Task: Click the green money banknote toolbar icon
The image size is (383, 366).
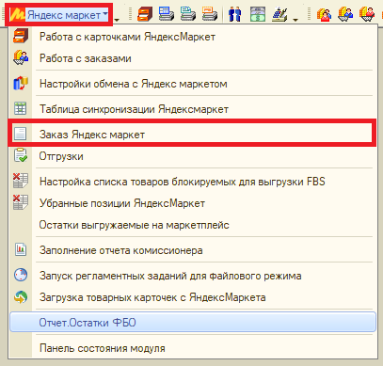Action: [258, 14]
